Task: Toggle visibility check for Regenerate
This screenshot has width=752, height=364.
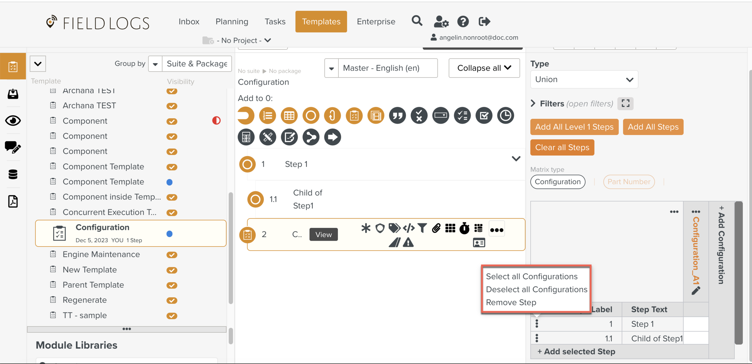Action: coord(172,301)
